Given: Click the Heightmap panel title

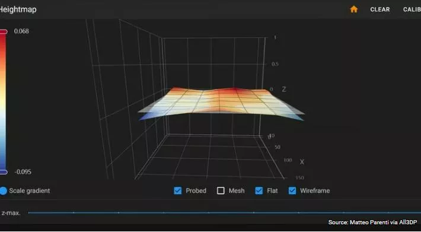Looking at the screenshot, I should 18,9.
